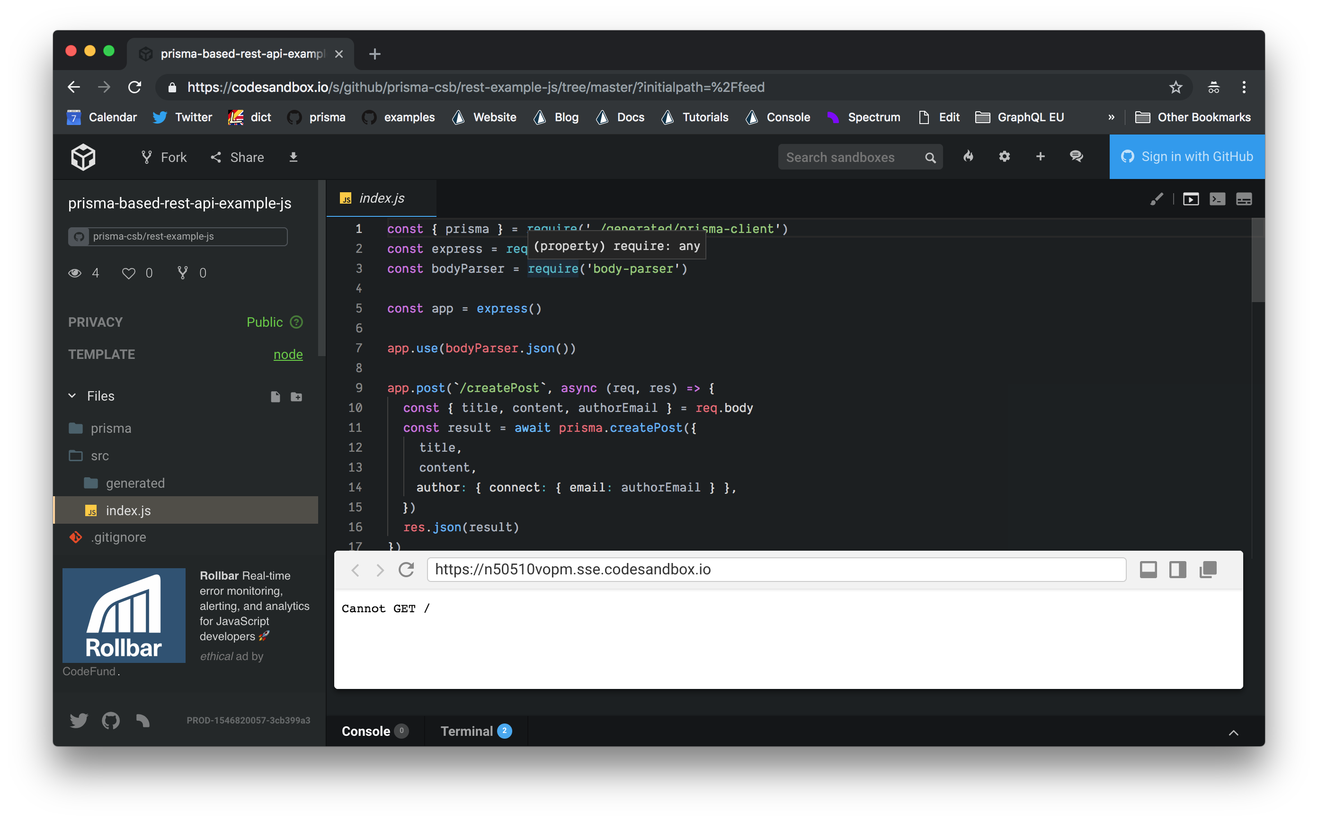Open the feedback chat bubble icon
This screenshot has width=1318, height=822.
tap(1076, 157)
